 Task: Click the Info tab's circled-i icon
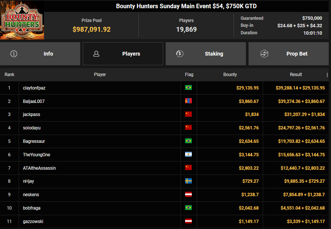(x=14, y=54)
